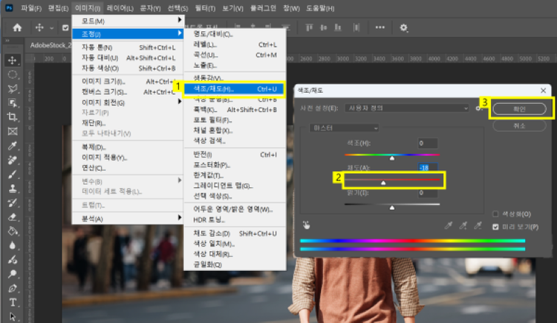Open the options bar settings gear
The width and height of the screenshot is (557, 323).
click(403, 27)
